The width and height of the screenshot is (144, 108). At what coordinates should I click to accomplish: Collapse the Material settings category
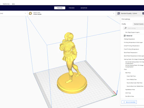(x=129, y=36)
